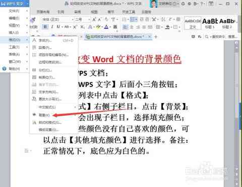Viewport: 242px width, 187px height.
Task: Apply subscript X₂ formatting
Action: pyautogui.click(x=82, y=27)
